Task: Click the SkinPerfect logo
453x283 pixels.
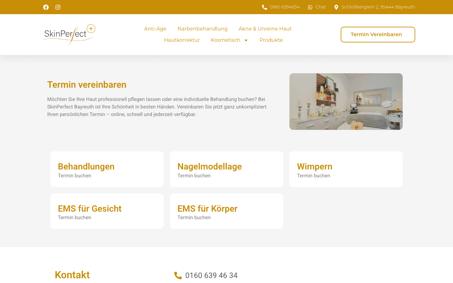Action: 69,35
